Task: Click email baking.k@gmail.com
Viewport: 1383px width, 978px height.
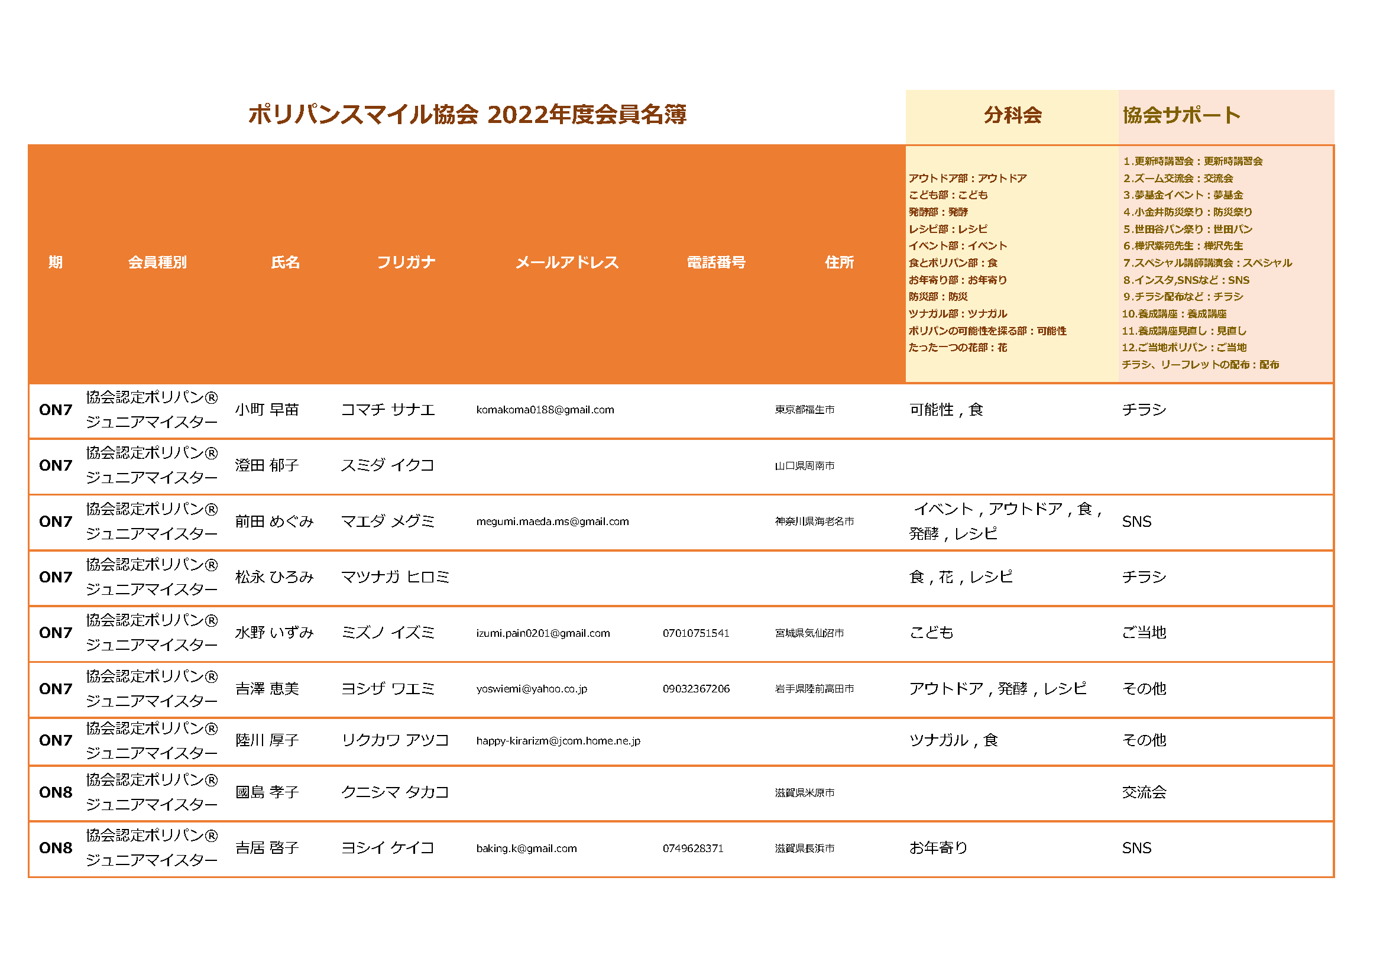Action: pyautogui.click(x=526, y=849)
